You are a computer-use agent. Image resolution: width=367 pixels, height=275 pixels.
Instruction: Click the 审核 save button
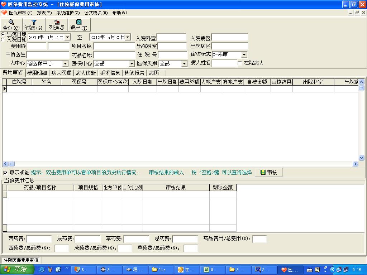point(268,173)
